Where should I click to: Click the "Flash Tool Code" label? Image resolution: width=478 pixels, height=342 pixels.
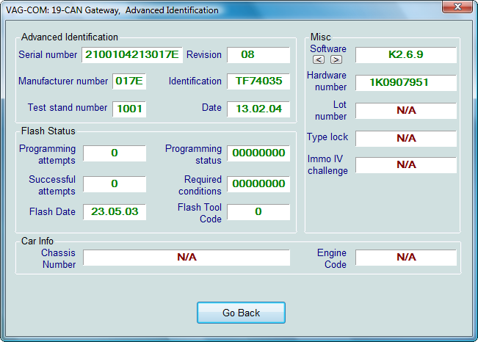200,213
